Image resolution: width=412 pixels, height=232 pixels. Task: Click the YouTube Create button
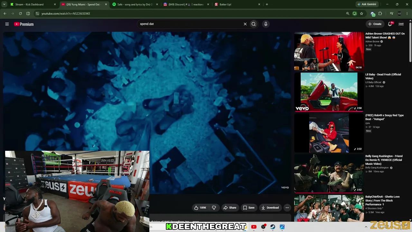tap(375, 24)
